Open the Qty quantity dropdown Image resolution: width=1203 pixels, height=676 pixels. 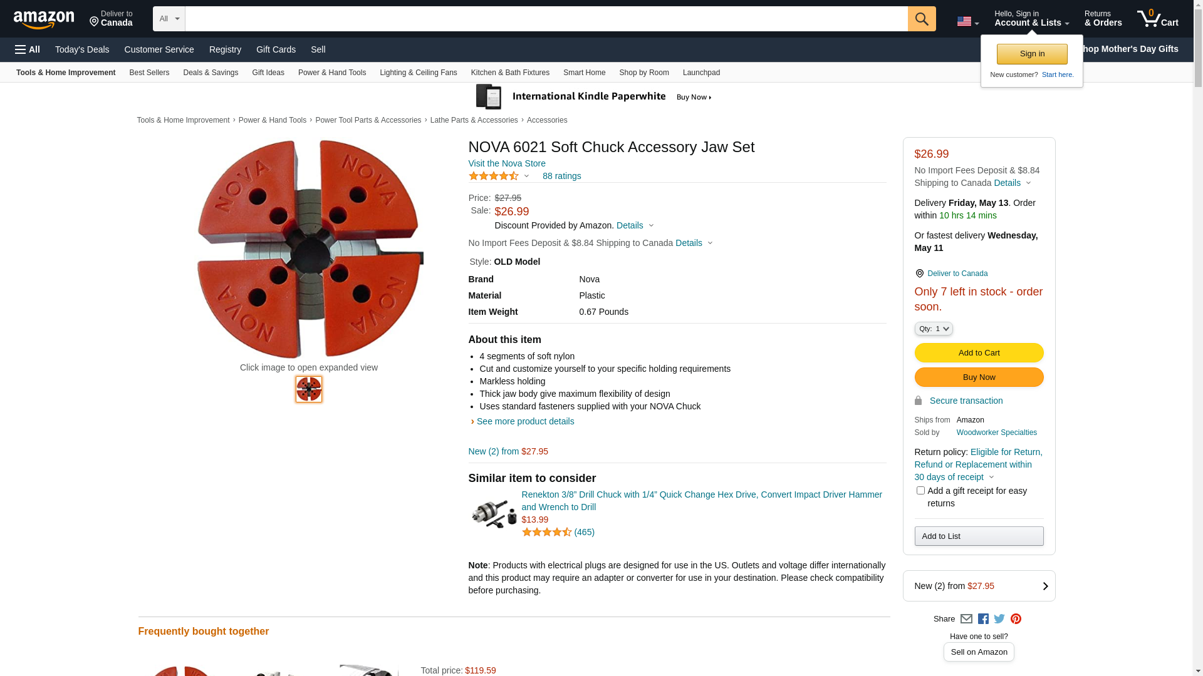[934, 329]
